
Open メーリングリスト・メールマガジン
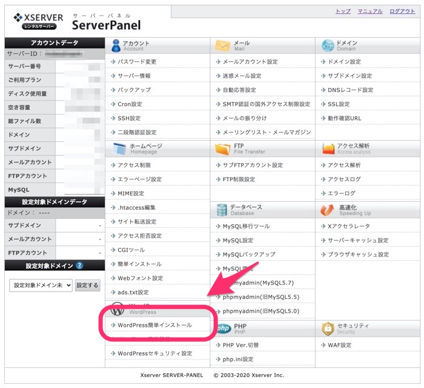(267, 132)
